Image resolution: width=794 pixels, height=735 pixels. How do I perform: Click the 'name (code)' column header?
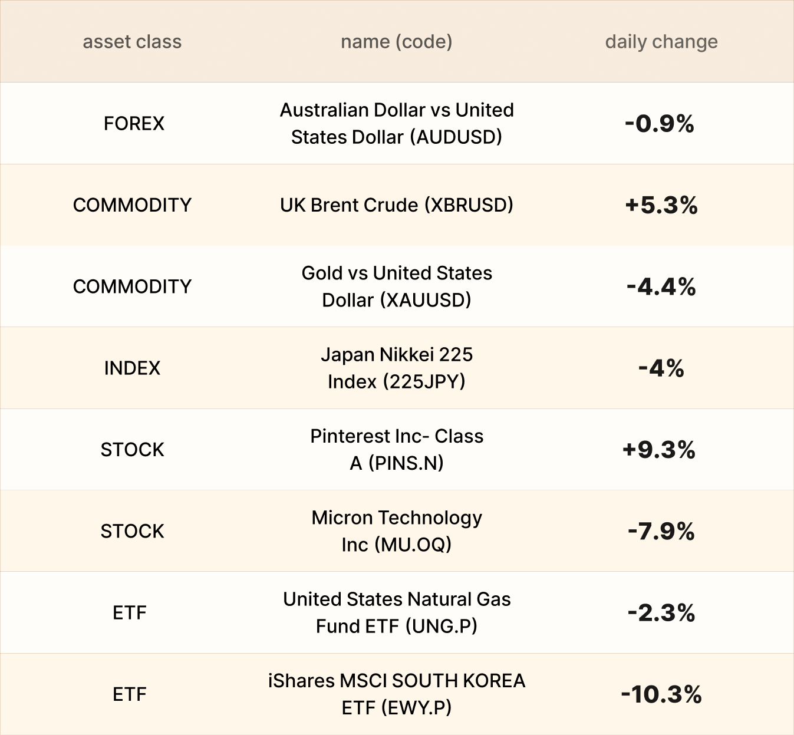point(397,42)
